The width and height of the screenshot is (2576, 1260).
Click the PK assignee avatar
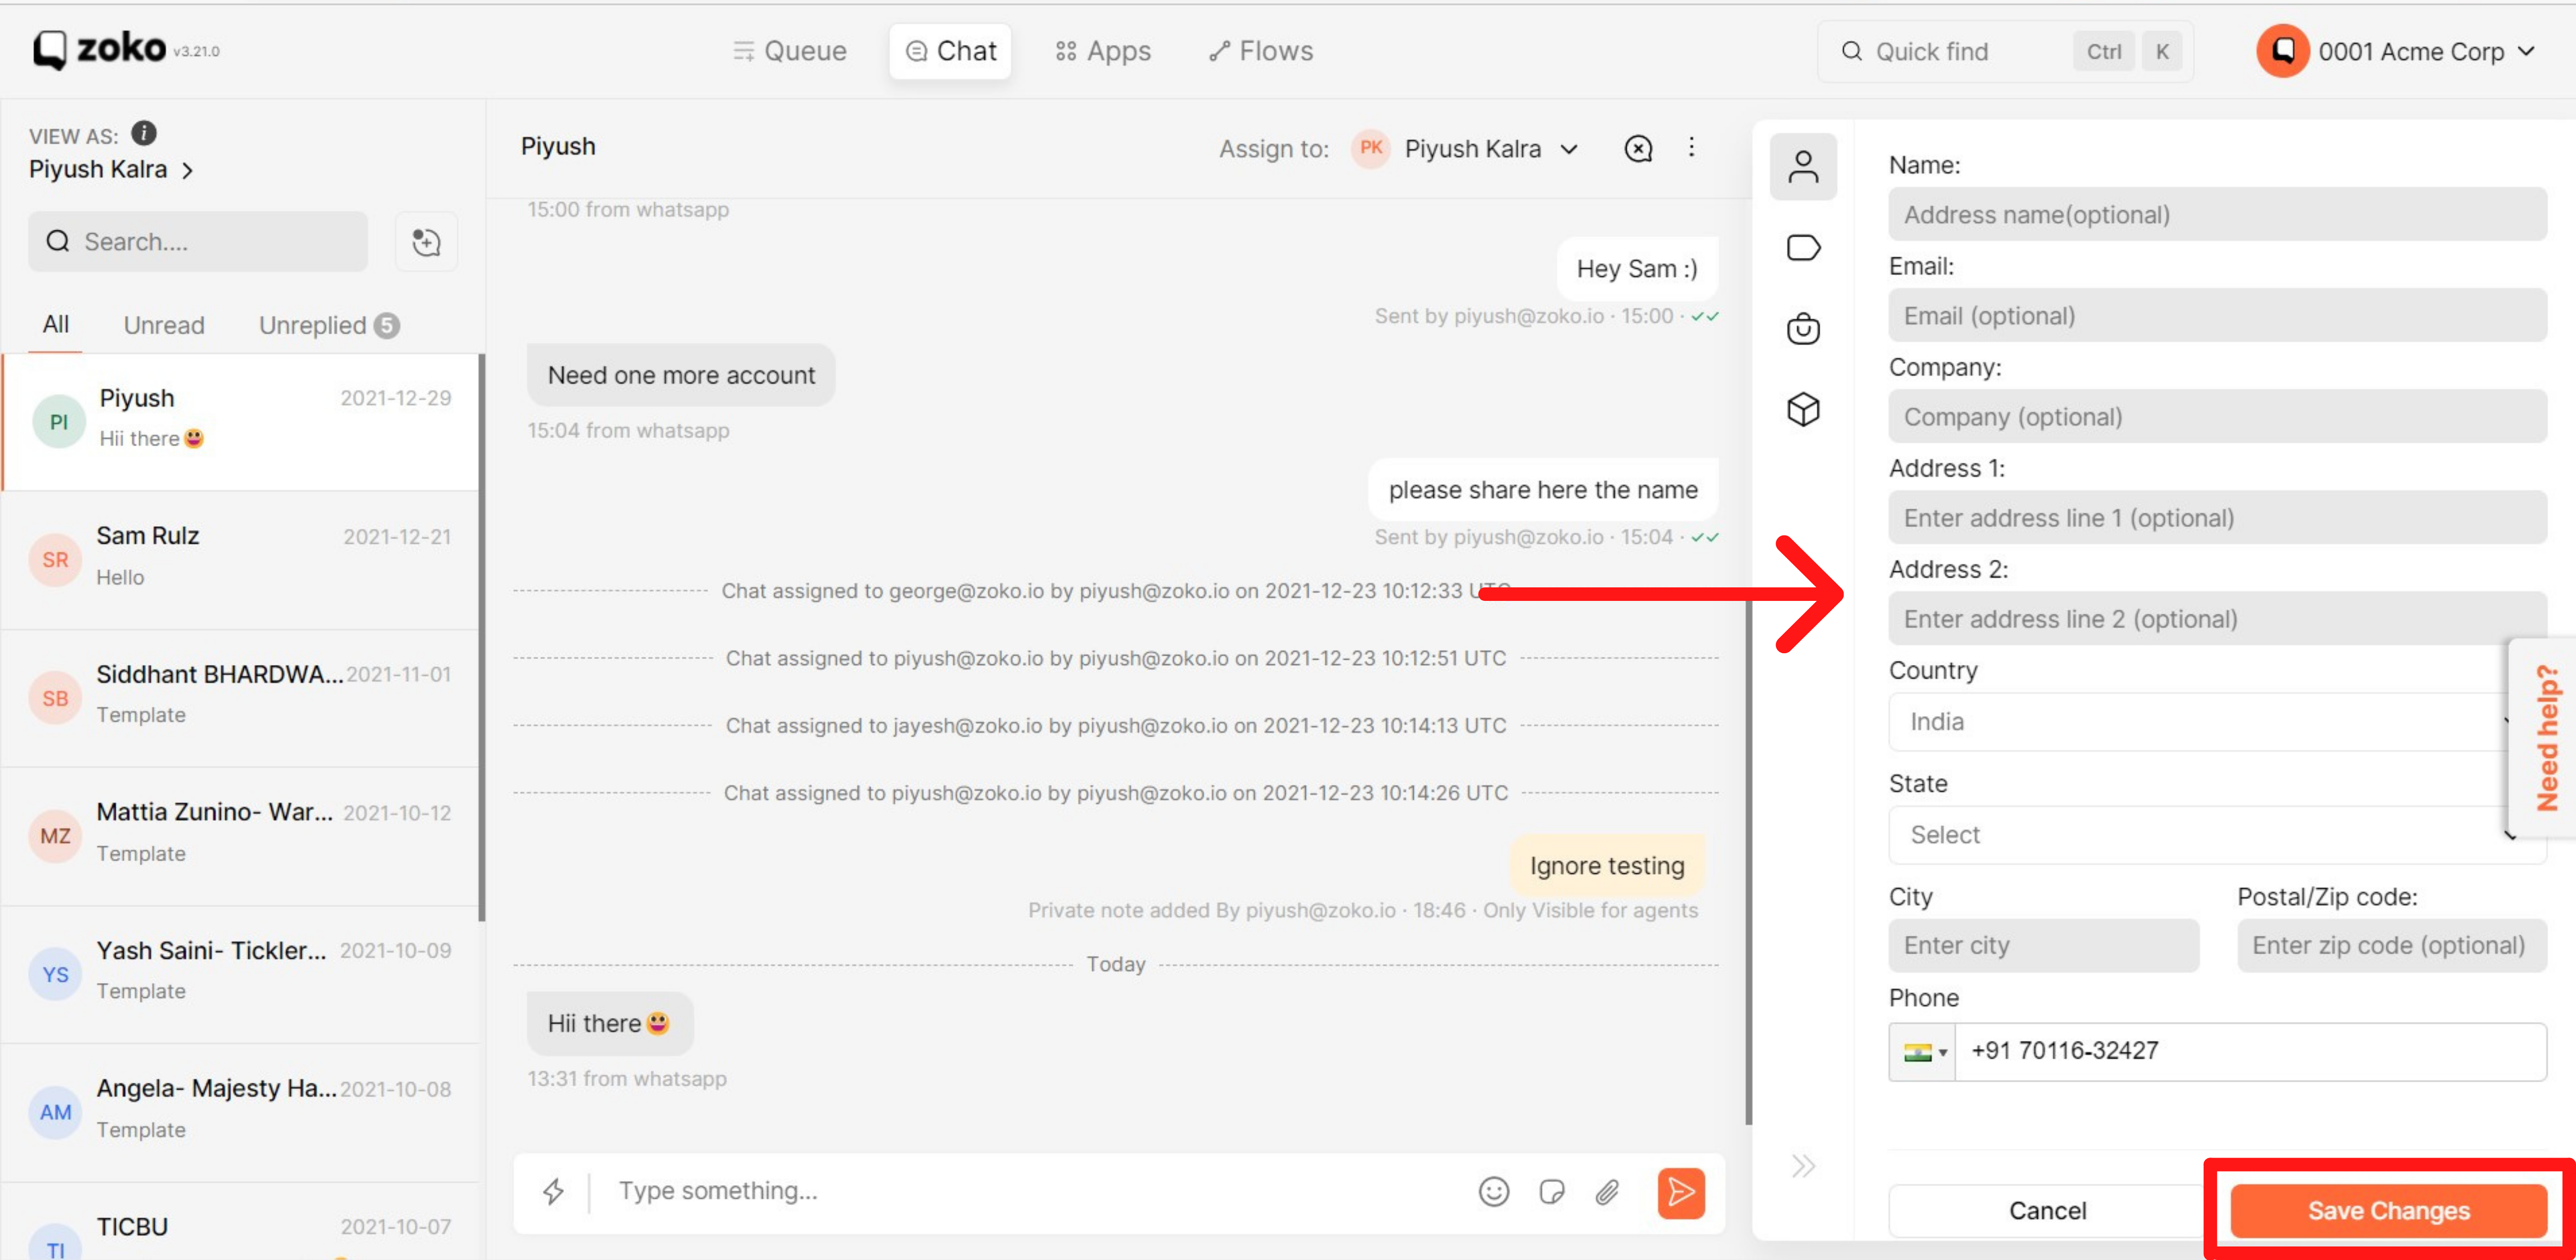click(x=1371, y=148)
